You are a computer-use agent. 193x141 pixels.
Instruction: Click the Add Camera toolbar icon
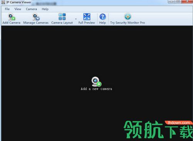pos(12,17)
